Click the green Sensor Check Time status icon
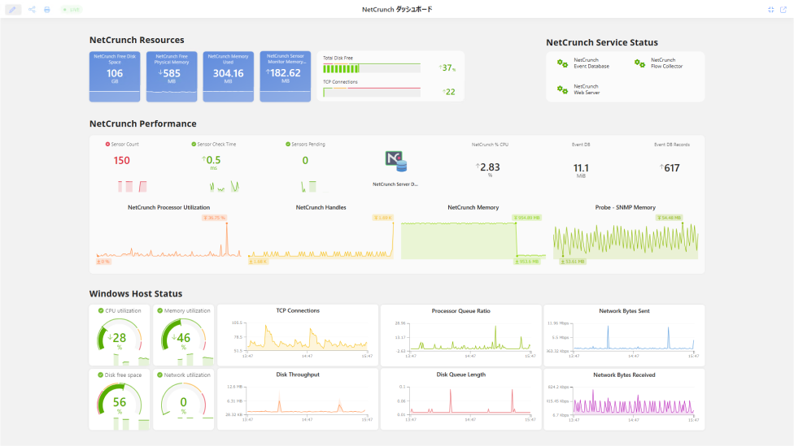Viewport: 794px width, 446px height. [194, 144]
